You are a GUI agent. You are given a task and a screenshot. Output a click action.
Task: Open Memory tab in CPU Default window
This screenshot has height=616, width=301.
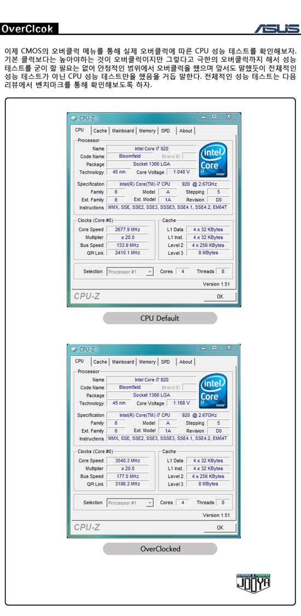tap(147, 131)
